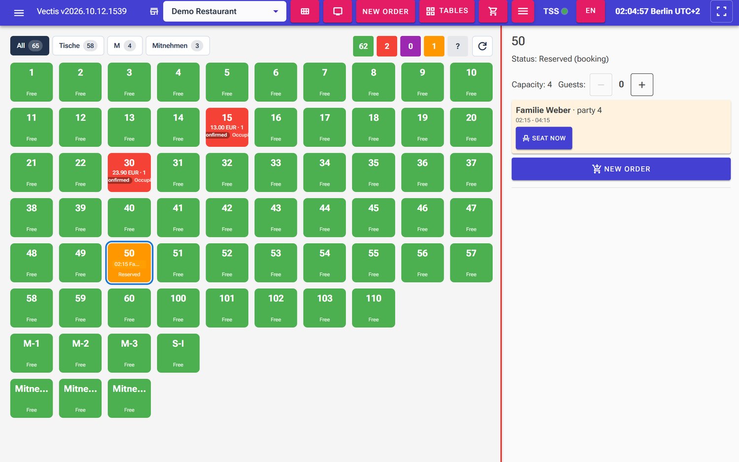The height and width of the screenshot is (462, 739).
Task: Open the TABLES view button
Action: click(447, 11)
